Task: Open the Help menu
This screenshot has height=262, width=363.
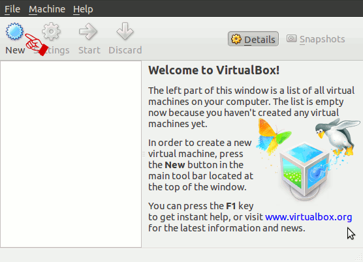Action: (x=83, y=9)
